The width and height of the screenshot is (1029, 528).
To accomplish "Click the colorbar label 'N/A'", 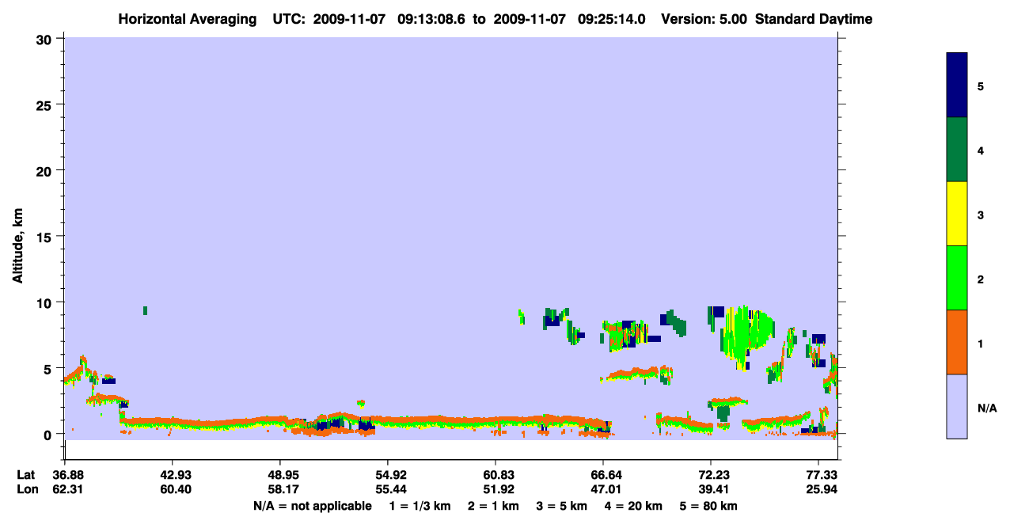I will tap(987, 408).
